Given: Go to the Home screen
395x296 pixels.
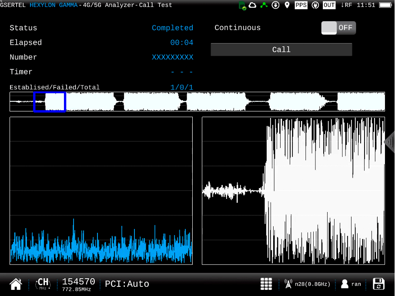Looking at the screenshot, I should click(16, 284).
